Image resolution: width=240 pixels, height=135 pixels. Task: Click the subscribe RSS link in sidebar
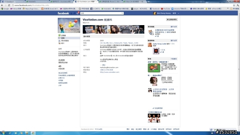click(x=61, y=78)
